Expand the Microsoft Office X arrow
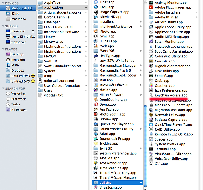 click(141, 85)
